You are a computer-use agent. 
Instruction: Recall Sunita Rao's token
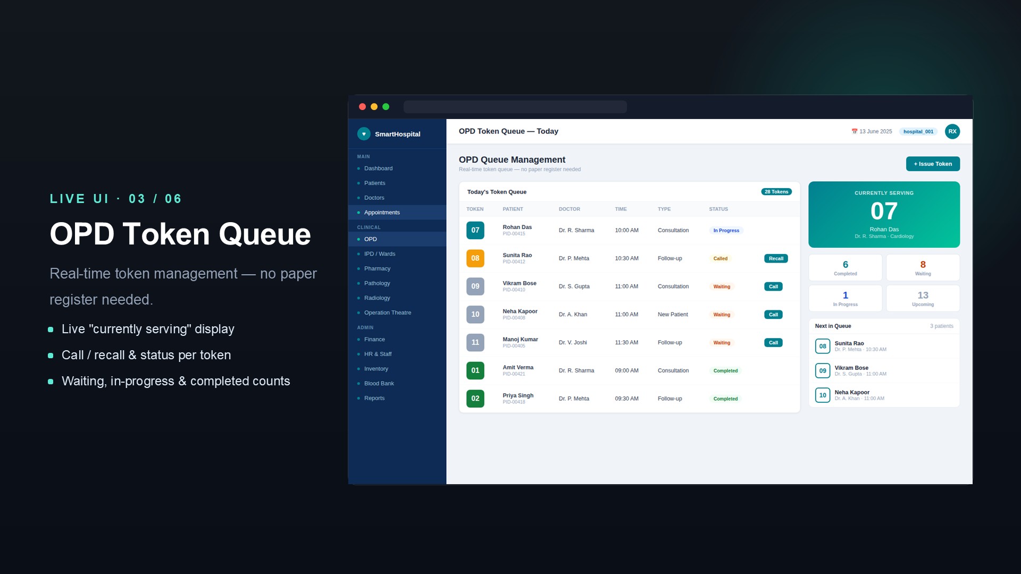tap(776, 259)
